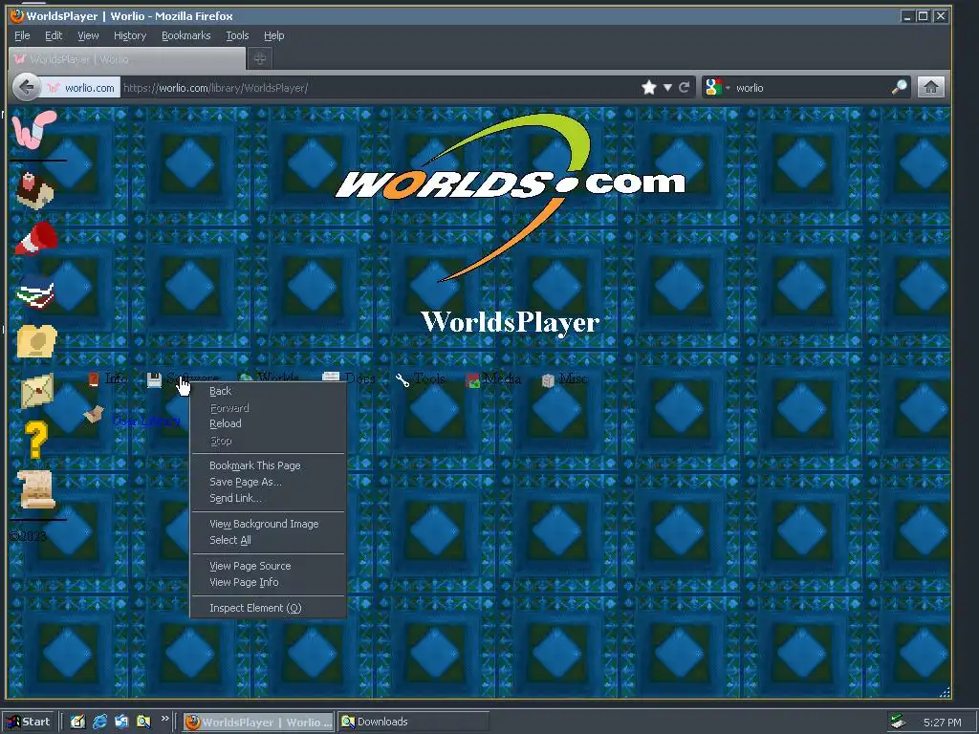Image resolution: width=979 pixels, height=734 pixels.
Task: Open the red megaphone sidebar icon
Action: point(36,238)
